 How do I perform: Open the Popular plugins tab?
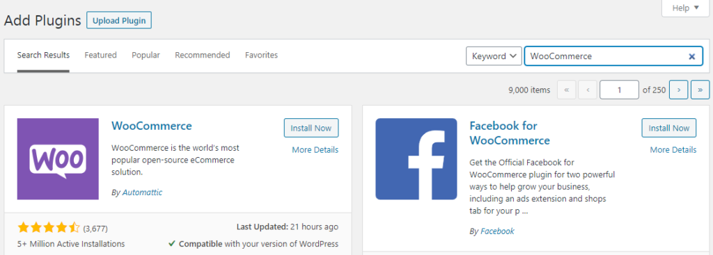(146, 55)
